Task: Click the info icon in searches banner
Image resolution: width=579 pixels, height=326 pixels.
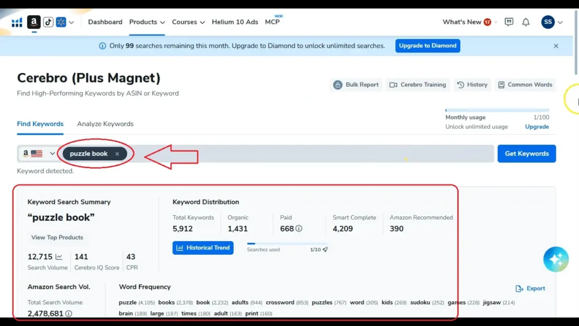Action: [102, 46]
